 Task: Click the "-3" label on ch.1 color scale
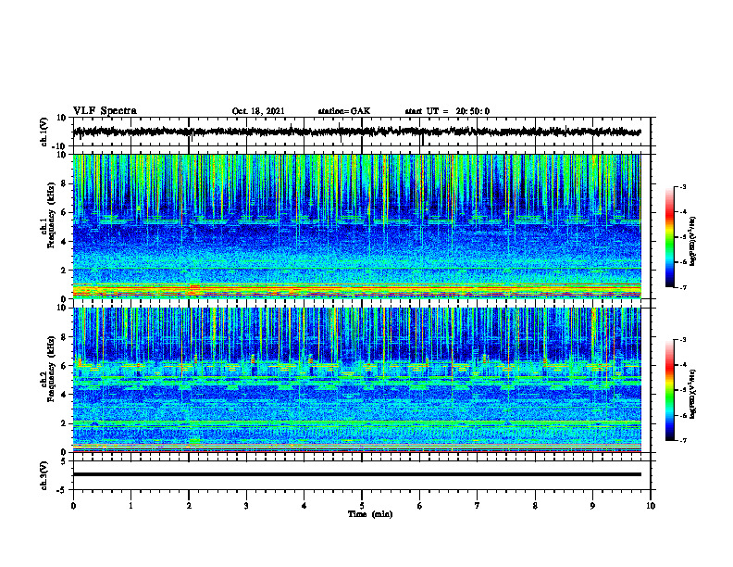pyautogui.click(x=682, y=186)
